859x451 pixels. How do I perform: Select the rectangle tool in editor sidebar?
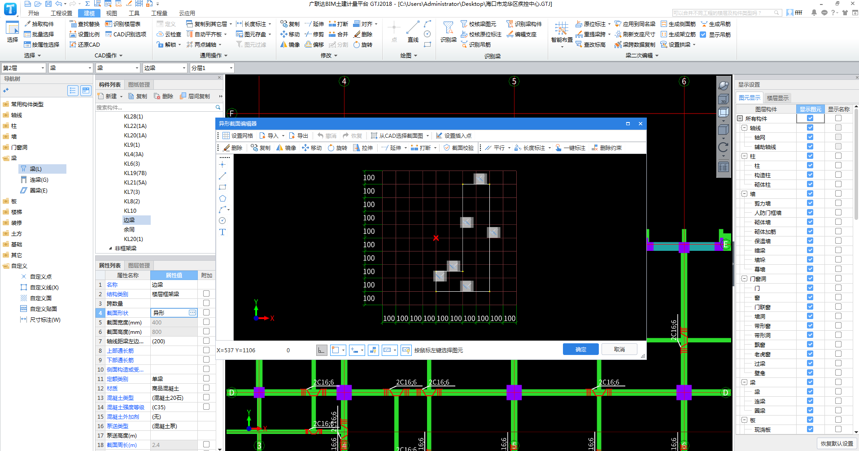click(222, 187)
